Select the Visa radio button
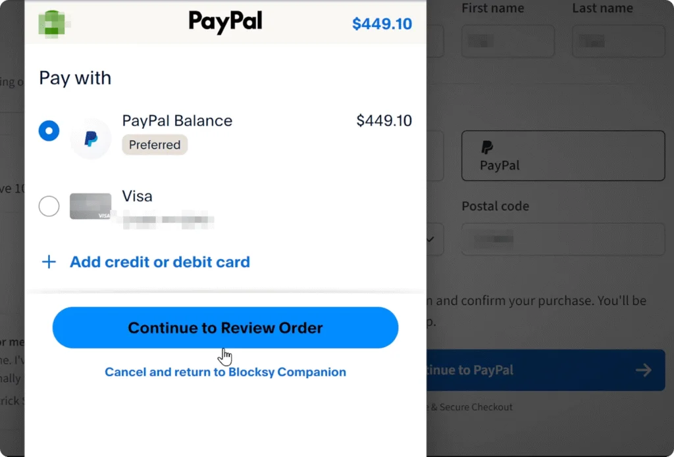The width and height of the screenshot is (674, 457). 49,206
